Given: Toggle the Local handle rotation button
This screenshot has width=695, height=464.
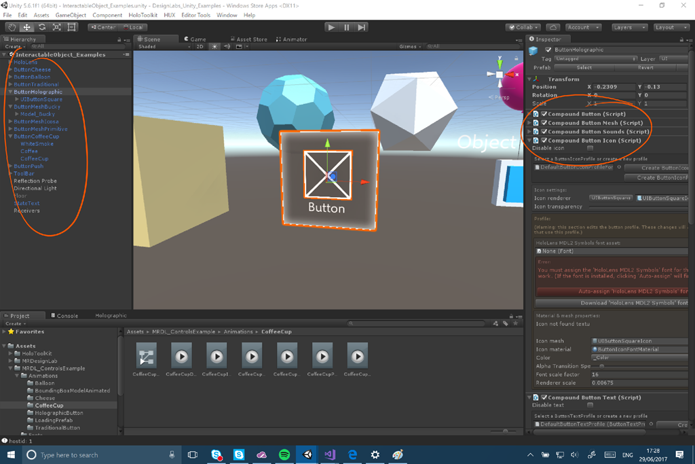Looking at the screenshot, I should (132, 27).
